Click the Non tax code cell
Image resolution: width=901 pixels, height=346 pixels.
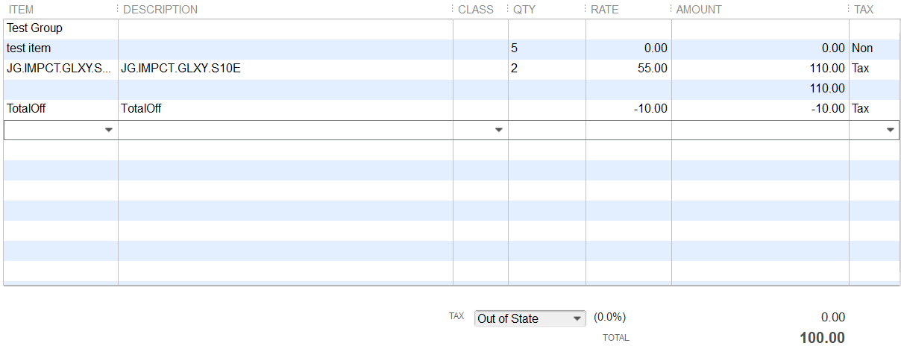874,48
